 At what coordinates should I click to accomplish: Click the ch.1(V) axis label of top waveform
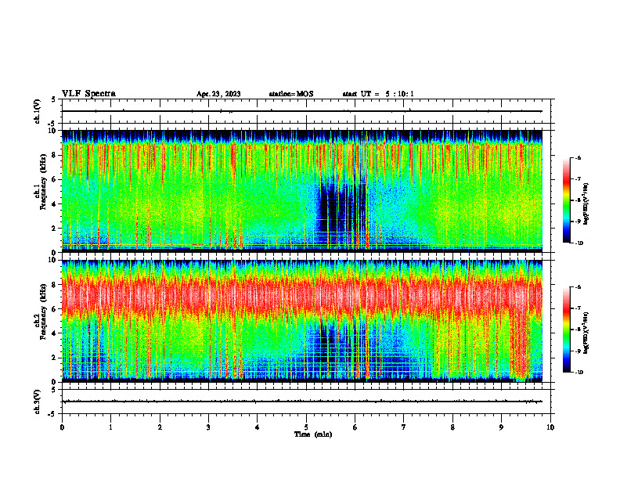(38, 111)
